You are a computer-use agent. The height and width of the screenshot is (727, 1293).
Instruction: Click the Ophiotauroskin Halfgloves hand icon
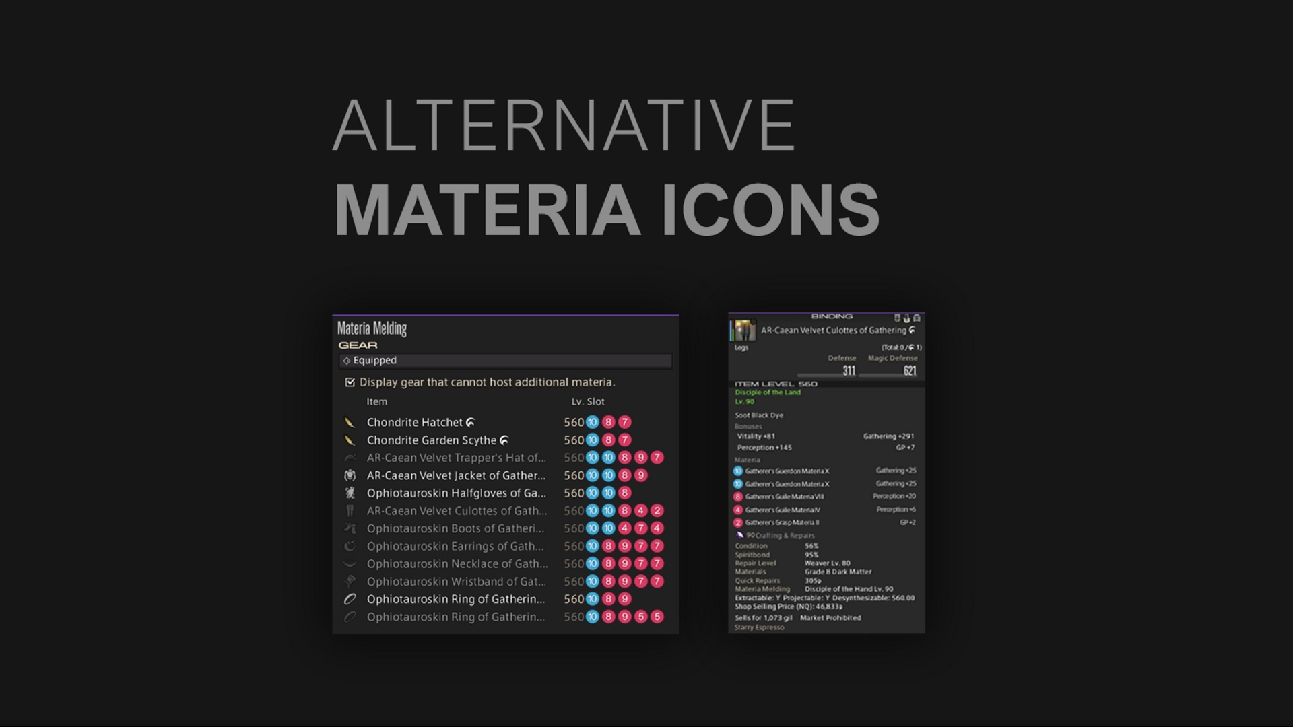click(x=350, y=493)
